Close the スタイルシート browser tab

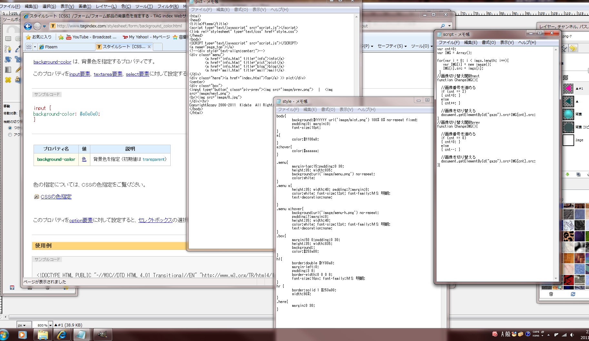click(x=149, y=47)
